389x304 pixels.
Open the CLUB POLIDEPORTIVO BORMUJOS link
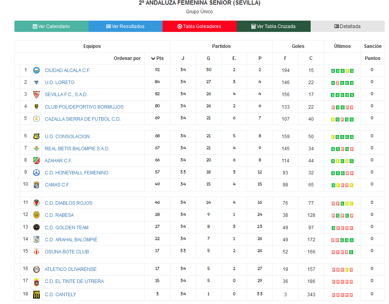[x=84, y=107]
